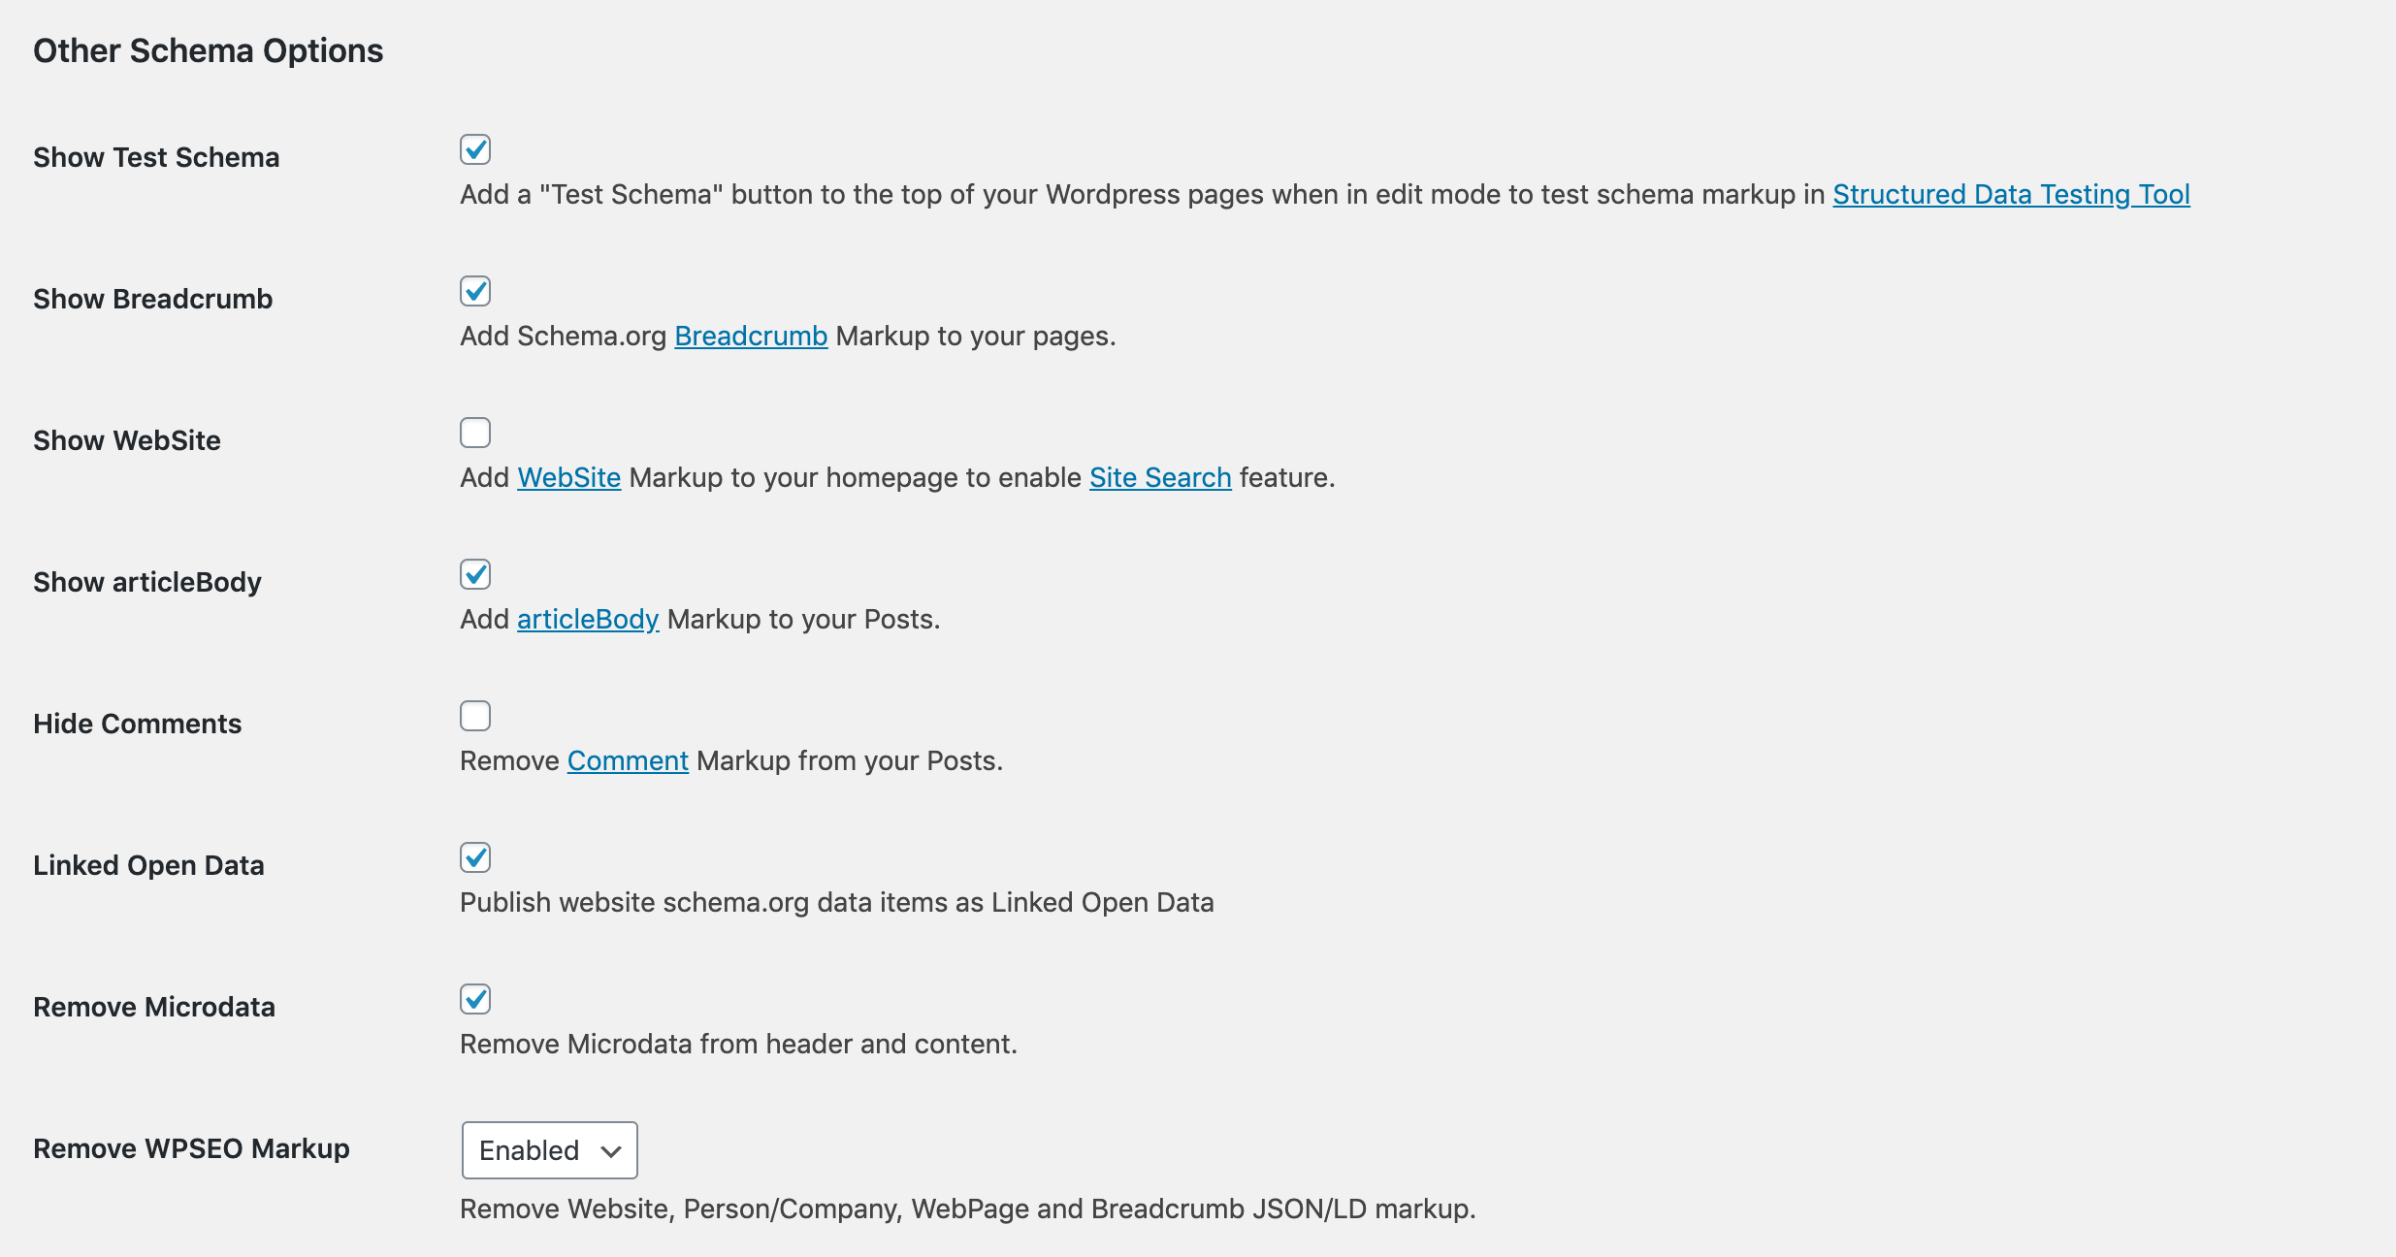Toggle the Remove Microdata checkbox

(x=475, y=1000)
